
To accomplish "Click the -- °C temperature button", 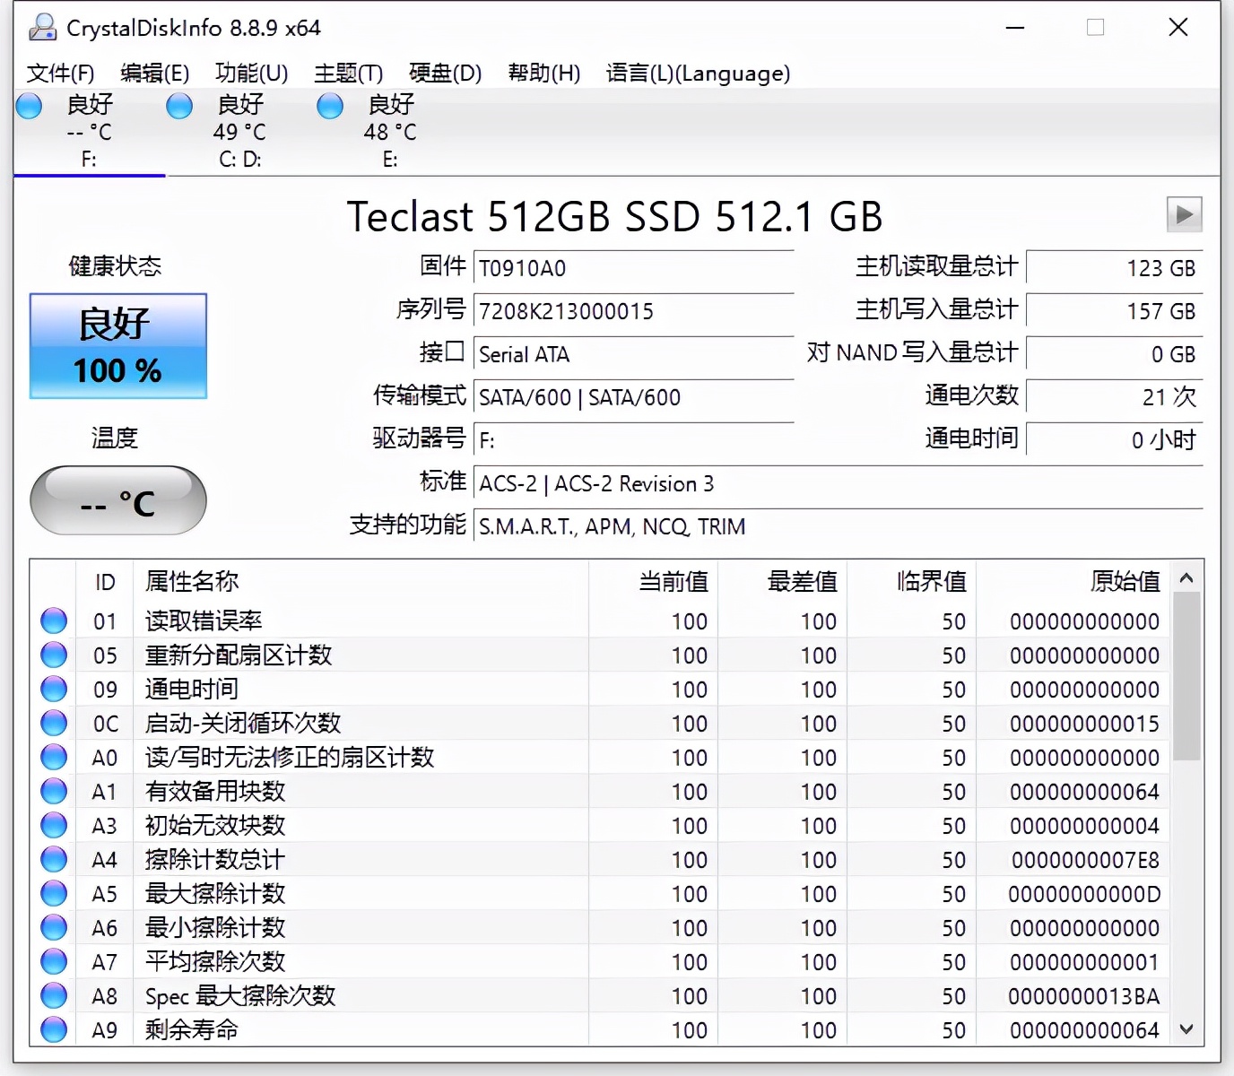I will pyautogui.click(x=118, y=501).
